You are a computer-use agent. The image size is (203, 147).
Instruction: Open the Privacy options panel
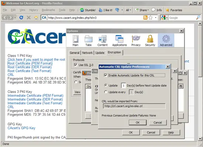click(x=136, y=41)
